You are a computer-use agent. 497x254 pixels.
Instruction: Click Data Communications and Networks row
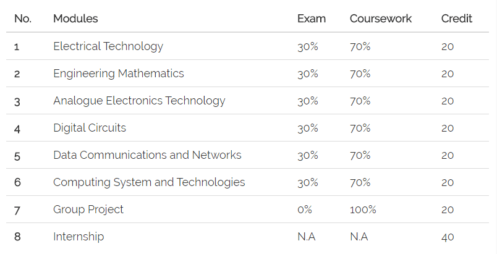point(147,155)
